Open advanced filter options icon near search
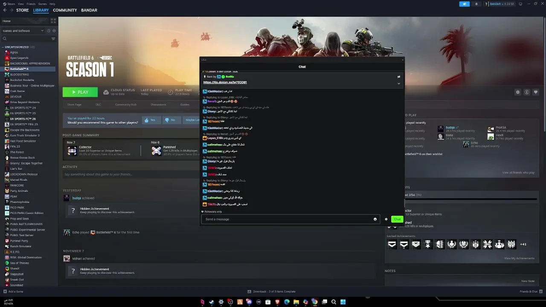The height and width of the screenshot is (307, 546). [53, 39]
